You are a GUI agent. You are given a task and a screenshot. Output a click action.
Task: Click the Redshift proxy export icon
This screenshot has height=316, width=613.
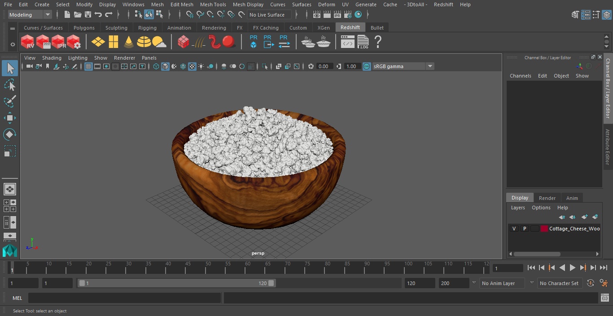pos(268,42)
